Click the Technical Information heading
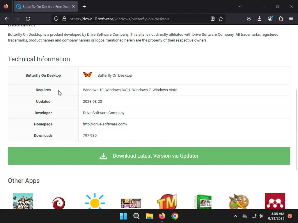298x223 pixels. point(39,59)
